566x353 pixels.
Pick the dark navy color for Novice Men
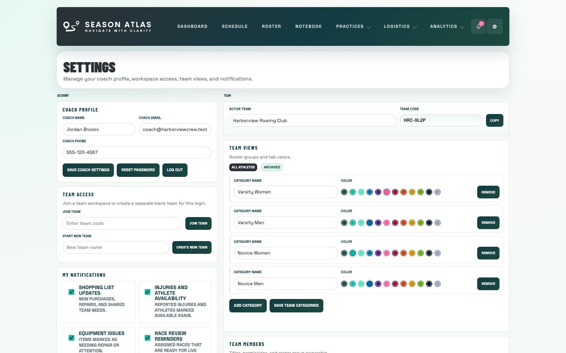(x=429, y=284)
